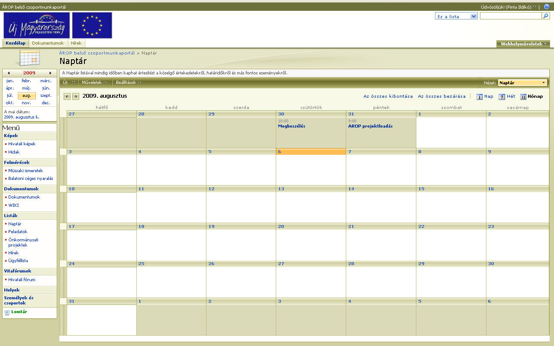Click Az összes bezárása link
This screenshot has width=554, height=346.
tap(442, 96)
